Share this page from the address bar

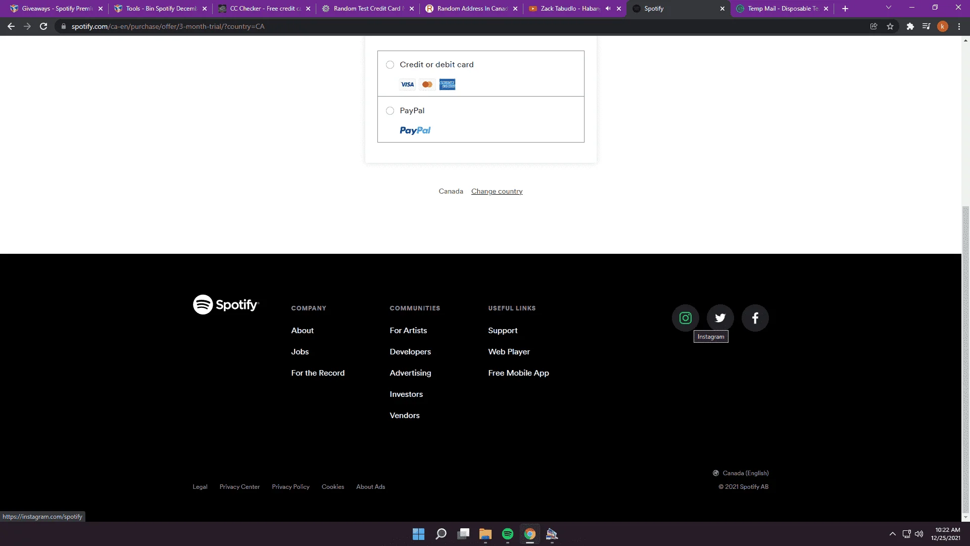click(874, 26)
